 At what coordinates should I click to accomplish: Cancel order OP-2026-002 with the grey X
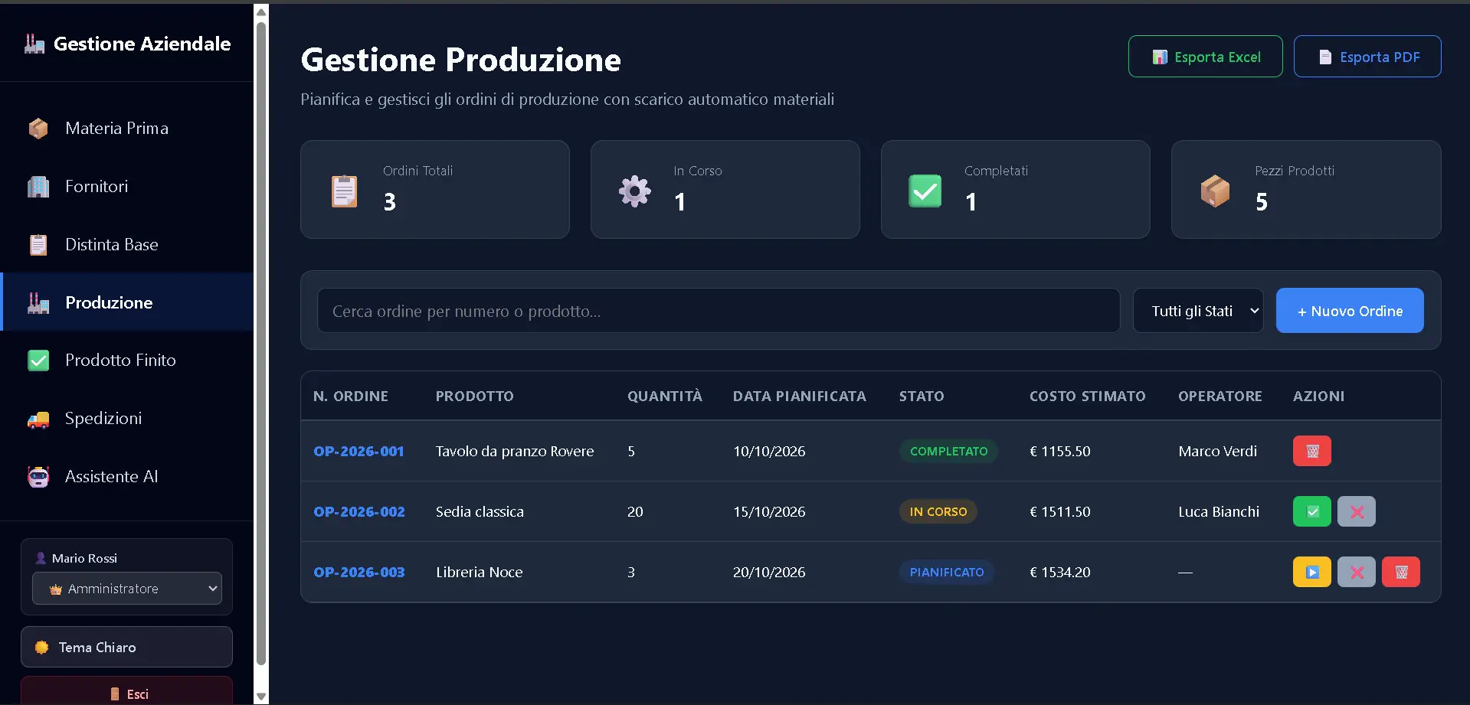[x=1356, y=511]
